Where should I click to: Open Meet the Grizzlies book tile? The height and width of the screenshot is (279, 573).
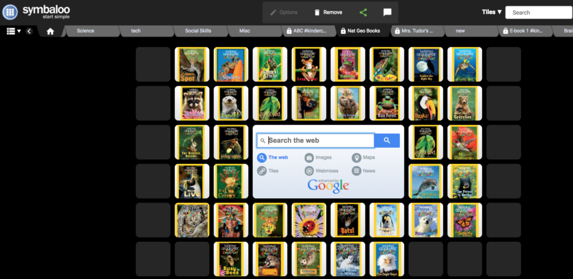click(x=465, y=103)
